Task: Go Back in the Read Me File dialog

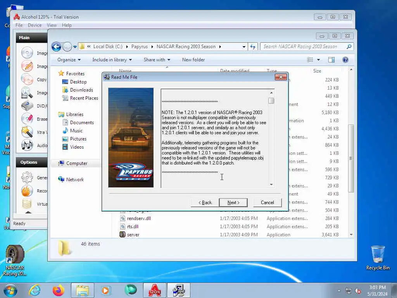Action: click(x=205, y=203)
